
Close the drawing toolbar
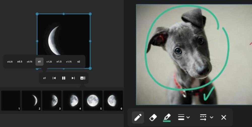(224, 117)
